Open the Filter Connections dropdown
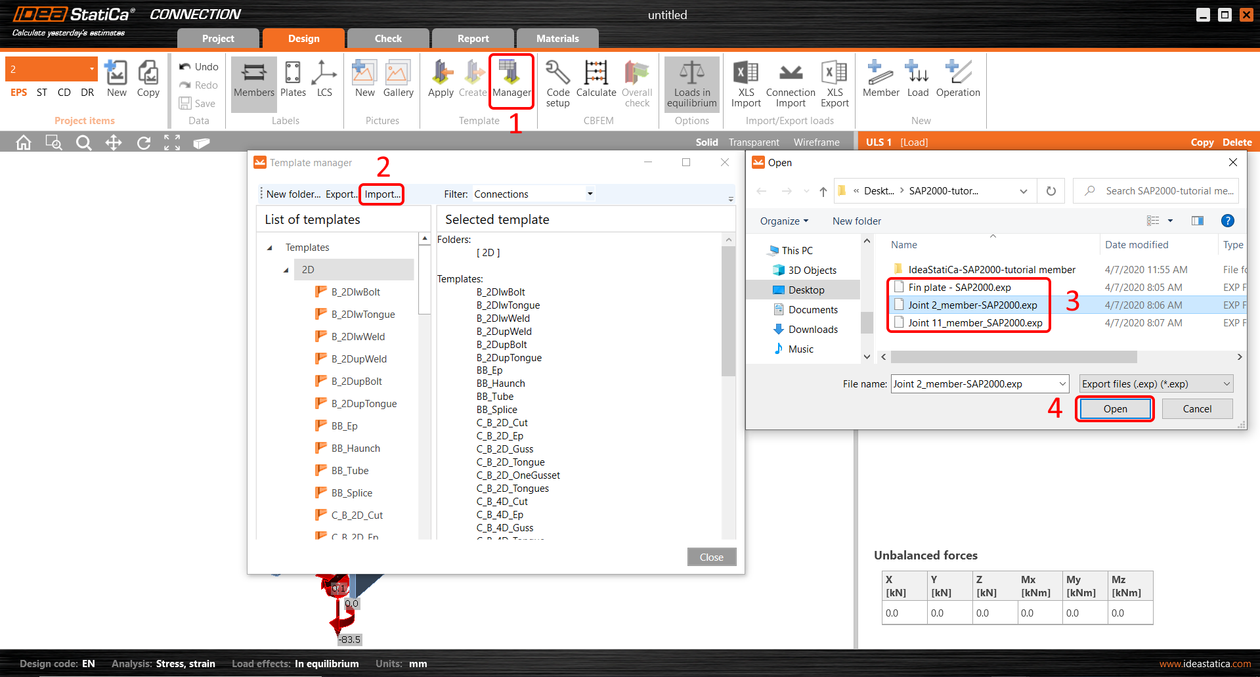 pos(590,194)
